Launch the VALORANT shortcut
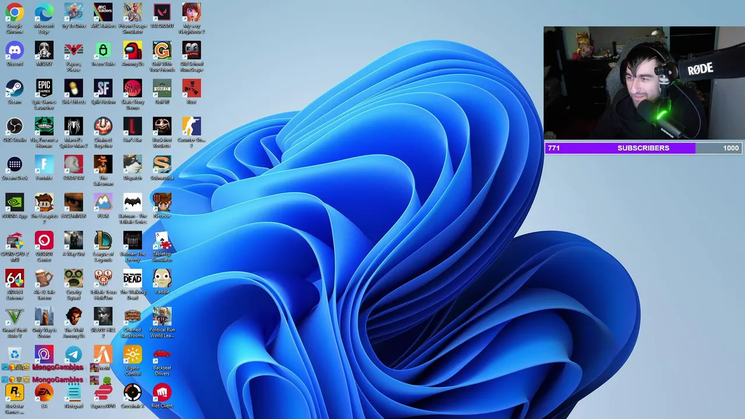 pos(162,12)
